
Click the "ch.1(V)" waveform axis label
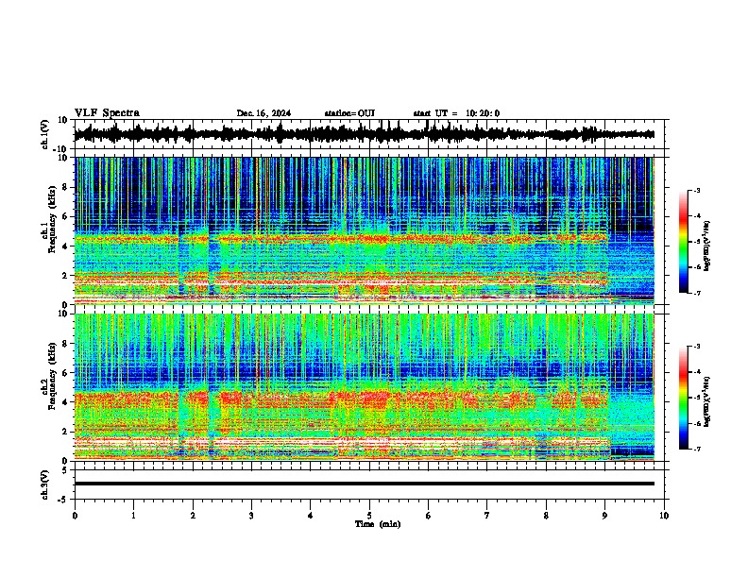45,134
